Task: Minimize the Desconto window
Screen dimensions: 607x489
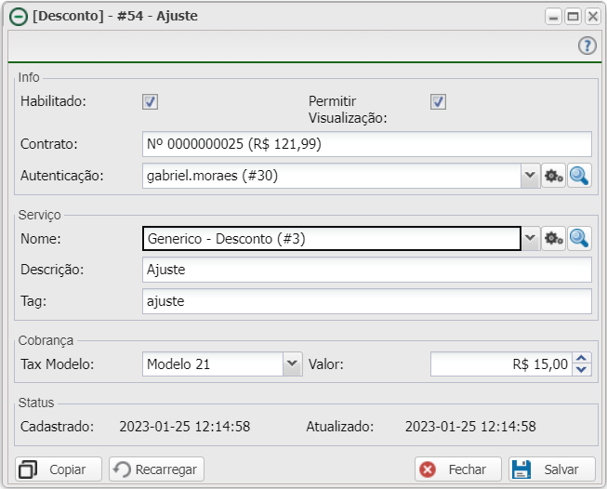Action: click(x=554, y=17)
